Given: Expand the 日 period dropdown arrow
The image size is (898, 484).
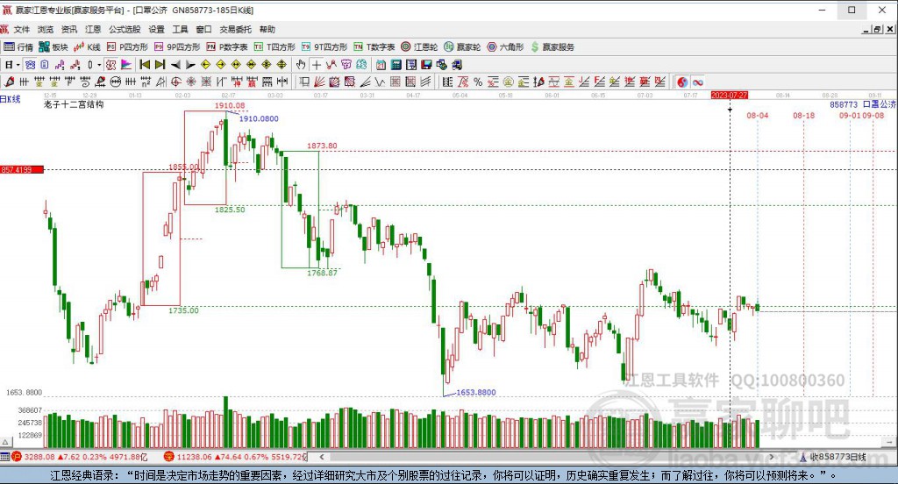Looking at the screenshot, I should pos(18,65).
